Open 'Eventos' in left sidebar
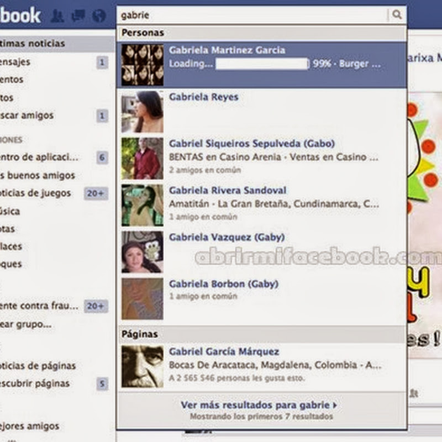This screenshot has width=442, height=442. 12,80
